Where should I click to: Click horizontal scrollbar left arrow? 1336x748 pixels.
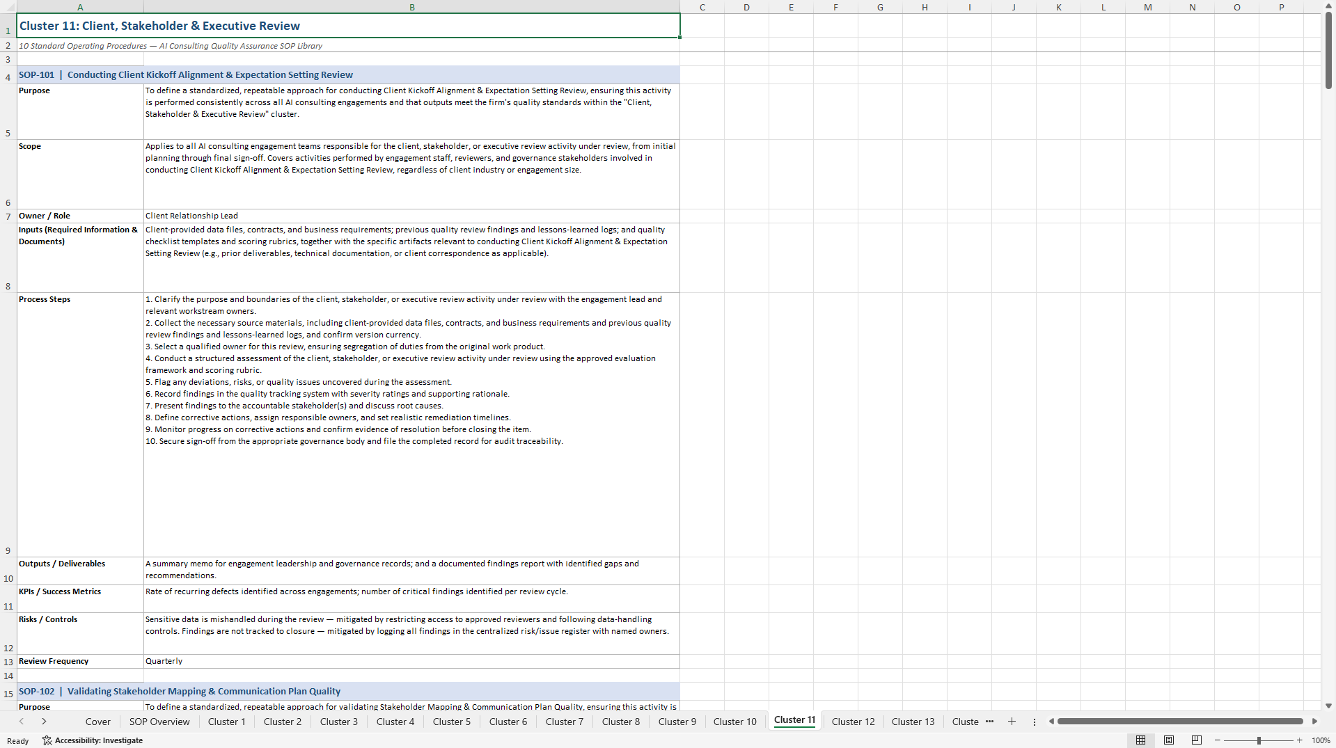(x=1051, y=722)
